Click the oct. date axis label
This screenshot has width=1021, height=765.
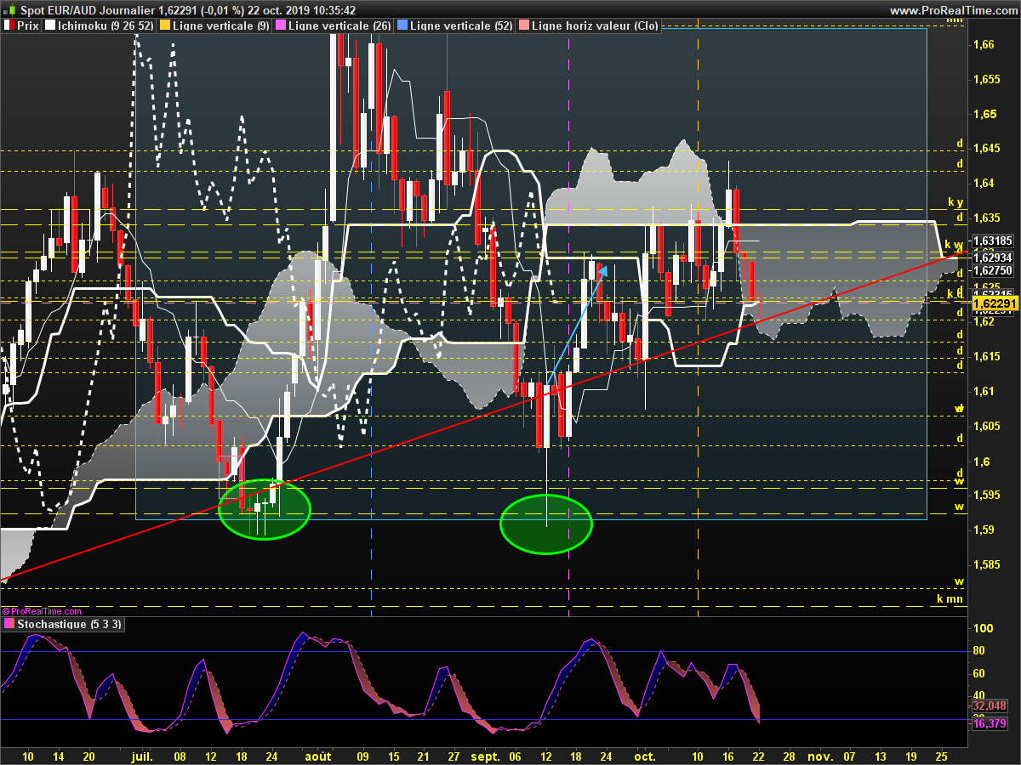(x=644, y=756)
